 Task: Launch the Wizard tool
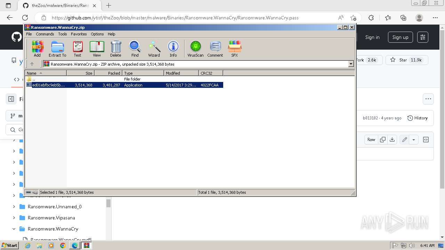154,49
